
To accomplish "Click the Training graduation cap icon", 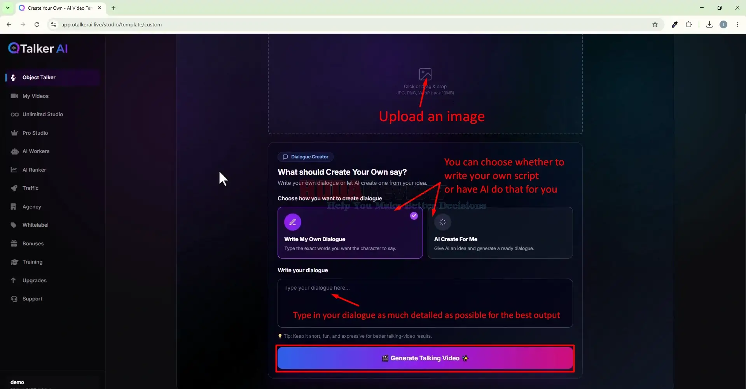I will click(x=14, y=262).
